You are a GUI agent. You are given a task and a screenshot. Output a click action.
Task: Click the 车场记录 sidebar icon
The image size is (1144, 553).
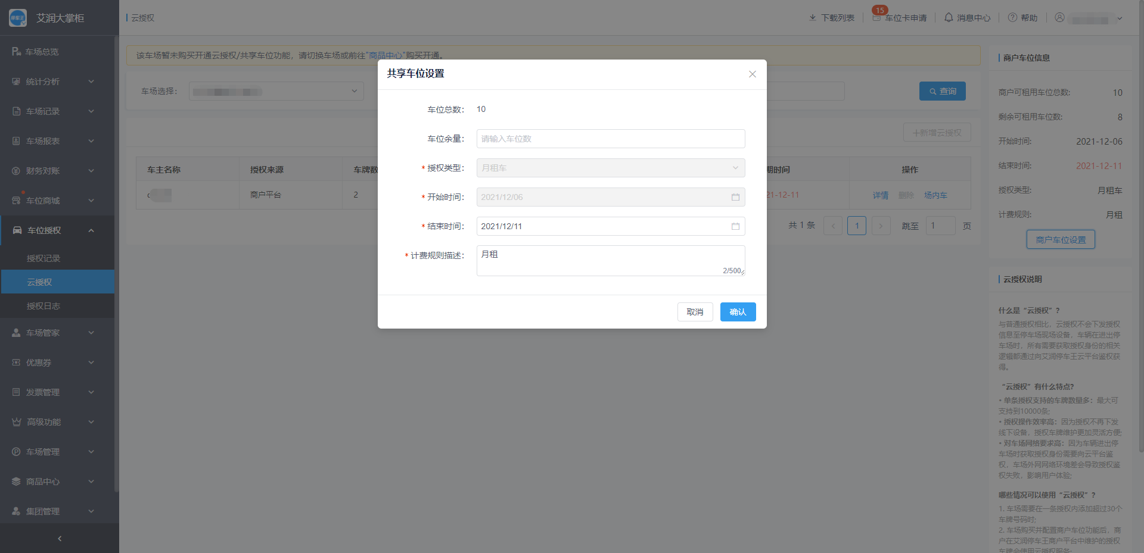[x=16, y=111]
